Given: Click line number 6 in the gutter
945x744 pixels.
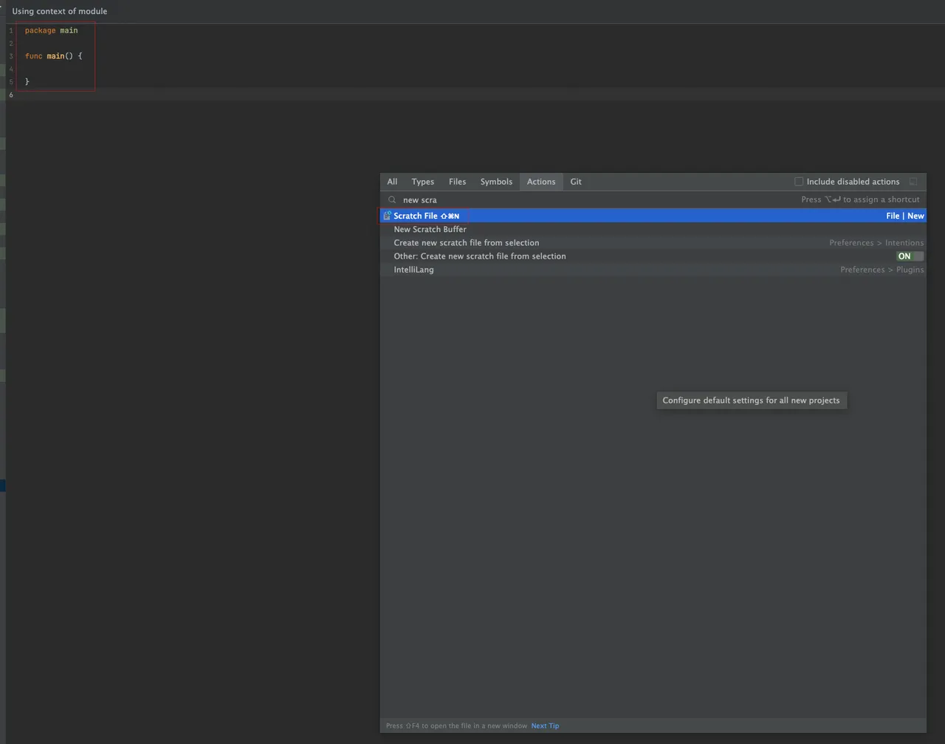Looking at the screenshot, I should pyautogui.click(x=11, y=95).
